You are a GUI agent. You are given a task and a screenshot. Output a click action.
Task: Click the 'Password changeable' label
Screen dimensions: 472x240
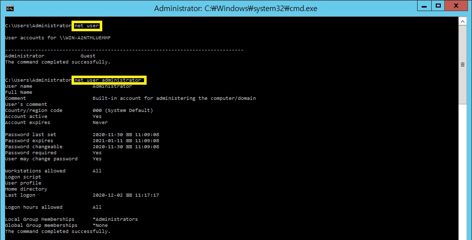coord(34,147)
